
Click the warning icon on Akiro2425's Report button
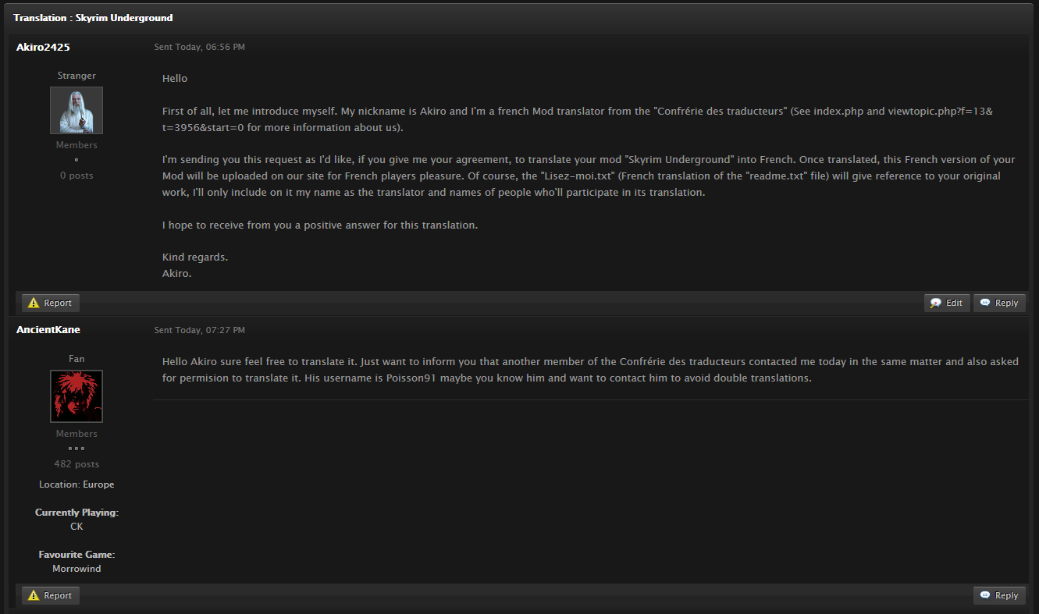(34, 303)
